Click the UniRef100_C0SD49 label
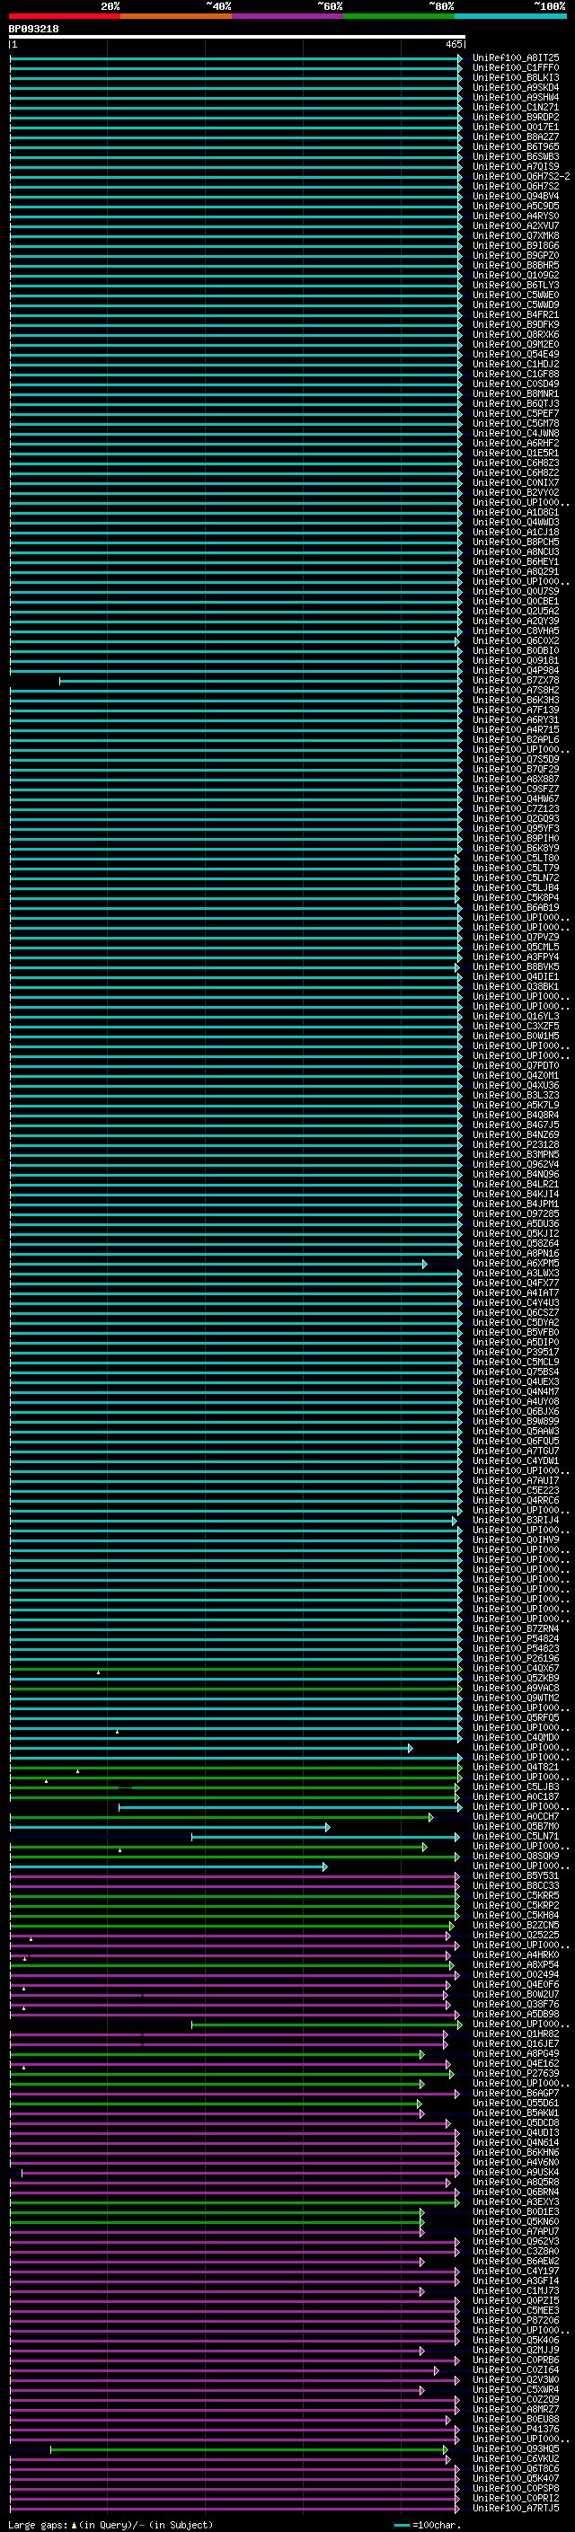 515,384
